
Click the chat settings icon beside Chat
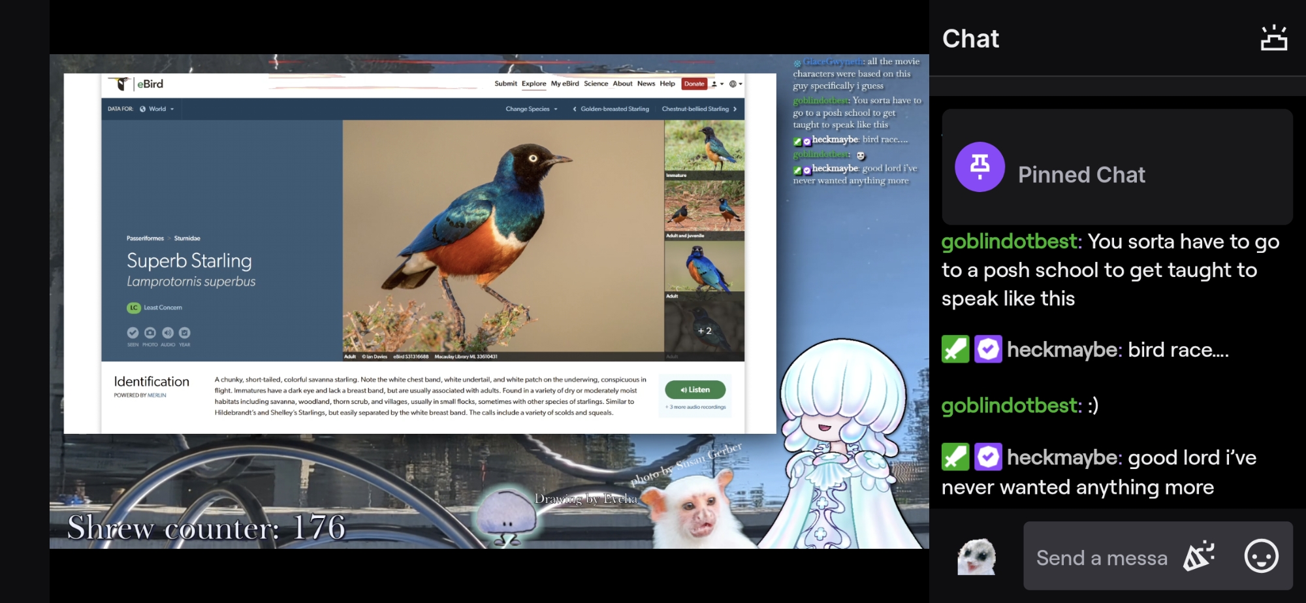point(1273,39)
